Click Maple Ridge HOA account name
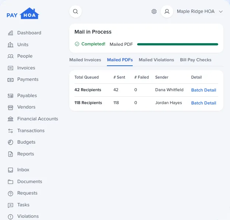The width and height of the screenshot is (230, 220). [195, 11]
